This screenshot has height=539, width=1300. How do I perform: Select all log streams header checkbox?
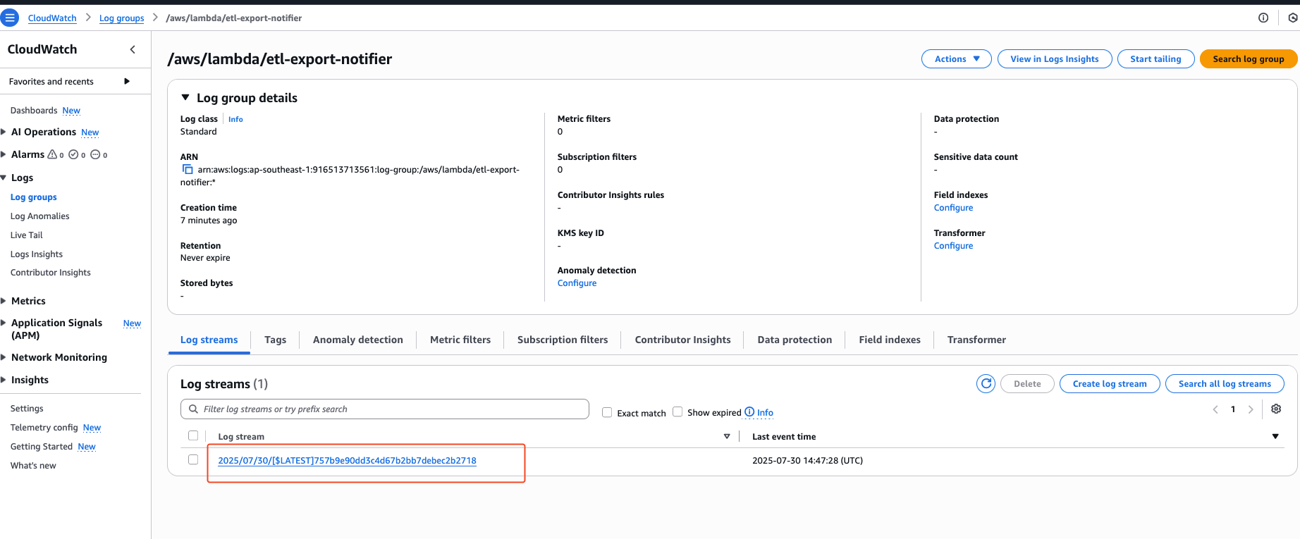(193, 435)
